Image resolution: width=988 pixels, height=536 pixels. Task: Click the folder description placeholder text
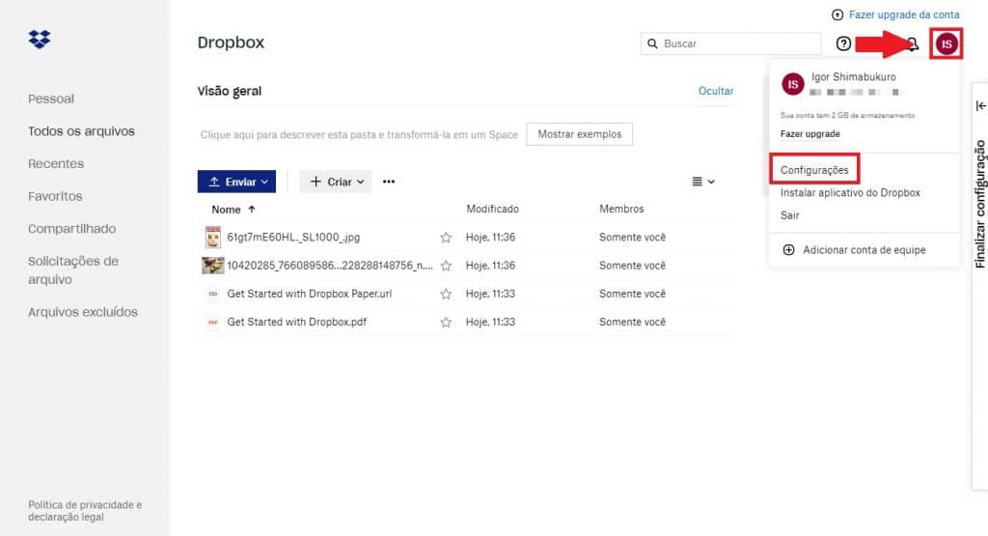pos(359,134)
